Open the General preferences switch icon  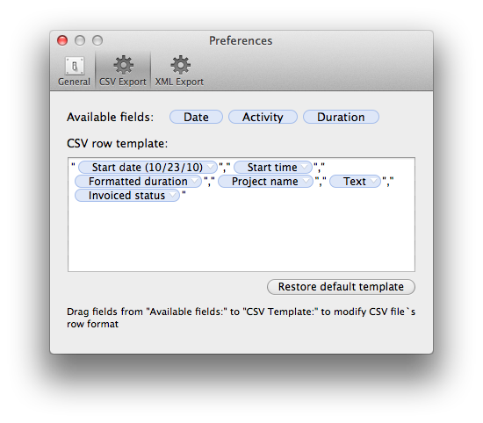pyautogui.click(x=75, y=66)
